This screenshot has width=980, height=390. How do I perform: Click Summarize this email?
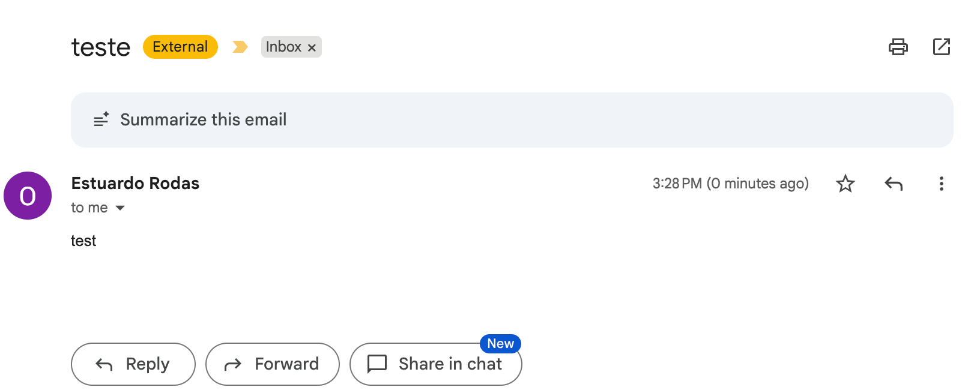(x=203, y=120)
